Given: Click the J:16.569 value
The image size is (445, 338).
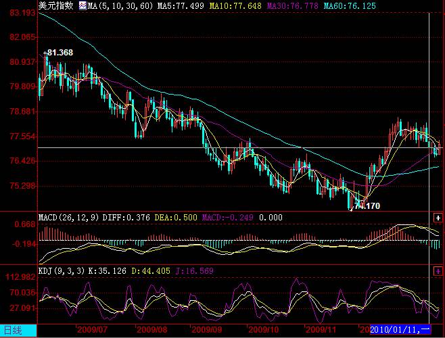Looking at the screenshot, I should 195,271.
